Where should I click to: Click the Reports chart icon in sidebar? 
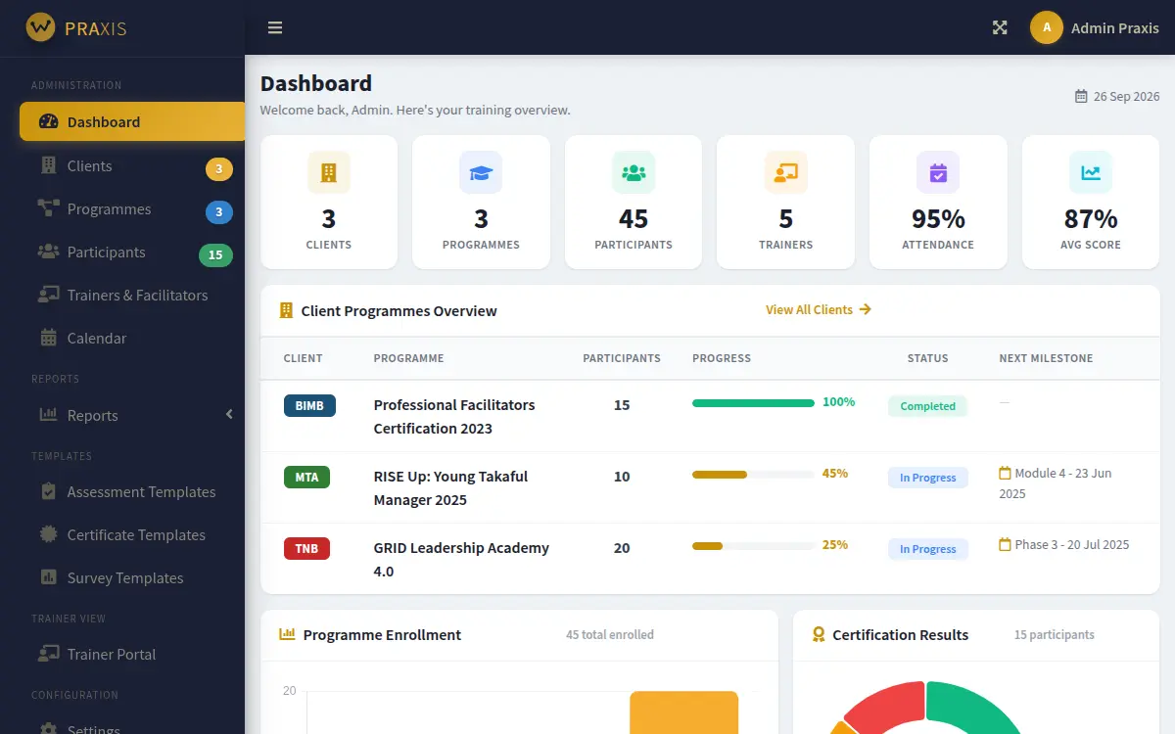pos(48,415)
